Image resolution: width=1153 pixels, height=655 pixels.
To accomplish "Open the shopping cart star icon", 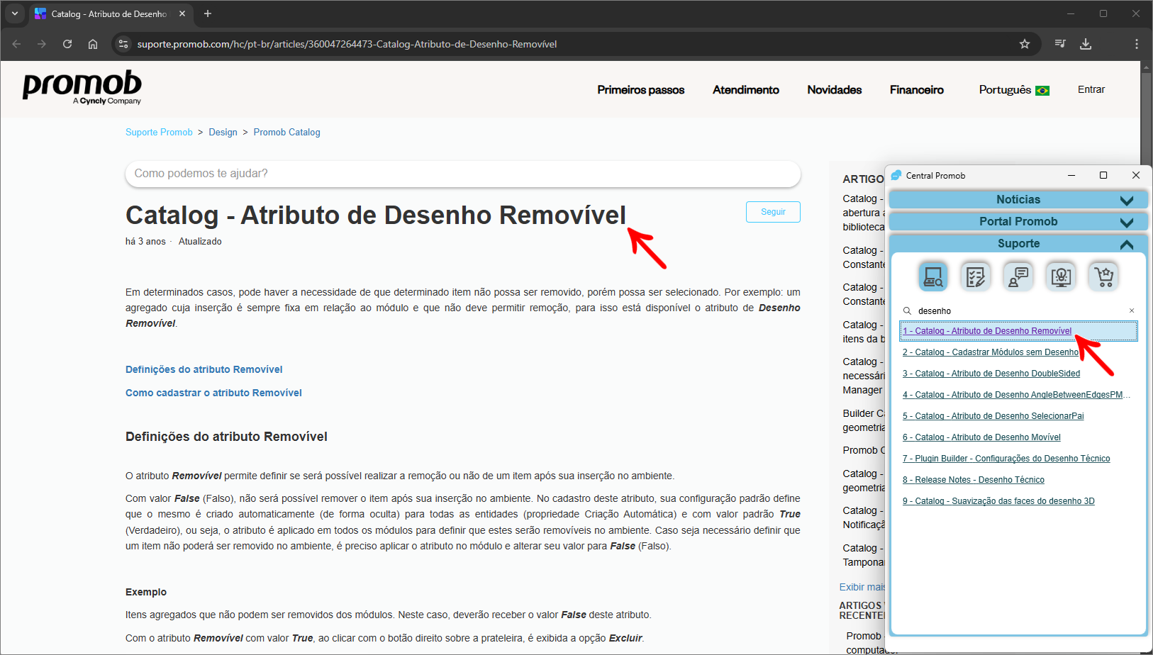I will (1103, 276).
